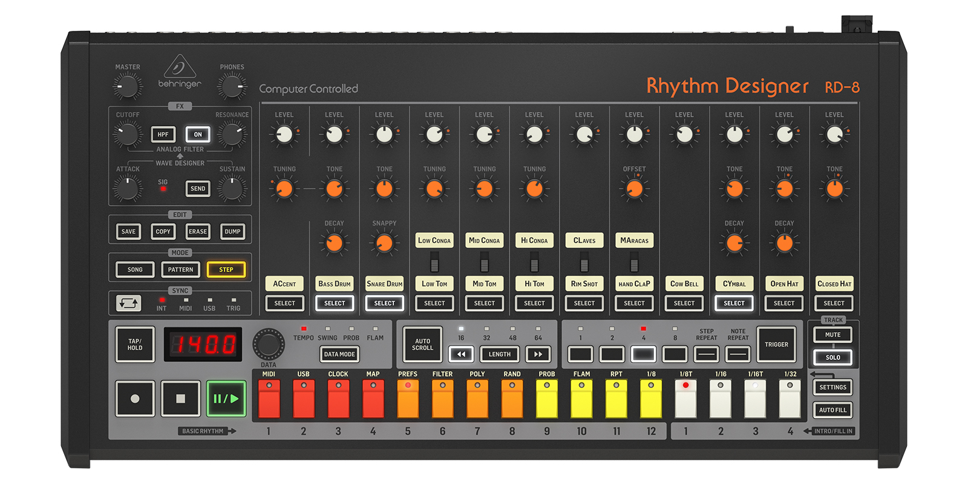Flip the Claves/Rim Shot switch
This screenshot has width=968, height=484.
pyautogui.click(x=584, y=263)
